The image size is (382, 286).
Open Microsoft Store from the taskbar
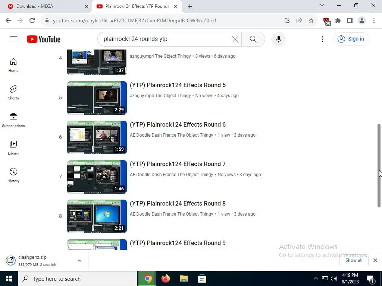tap(202, 279)
